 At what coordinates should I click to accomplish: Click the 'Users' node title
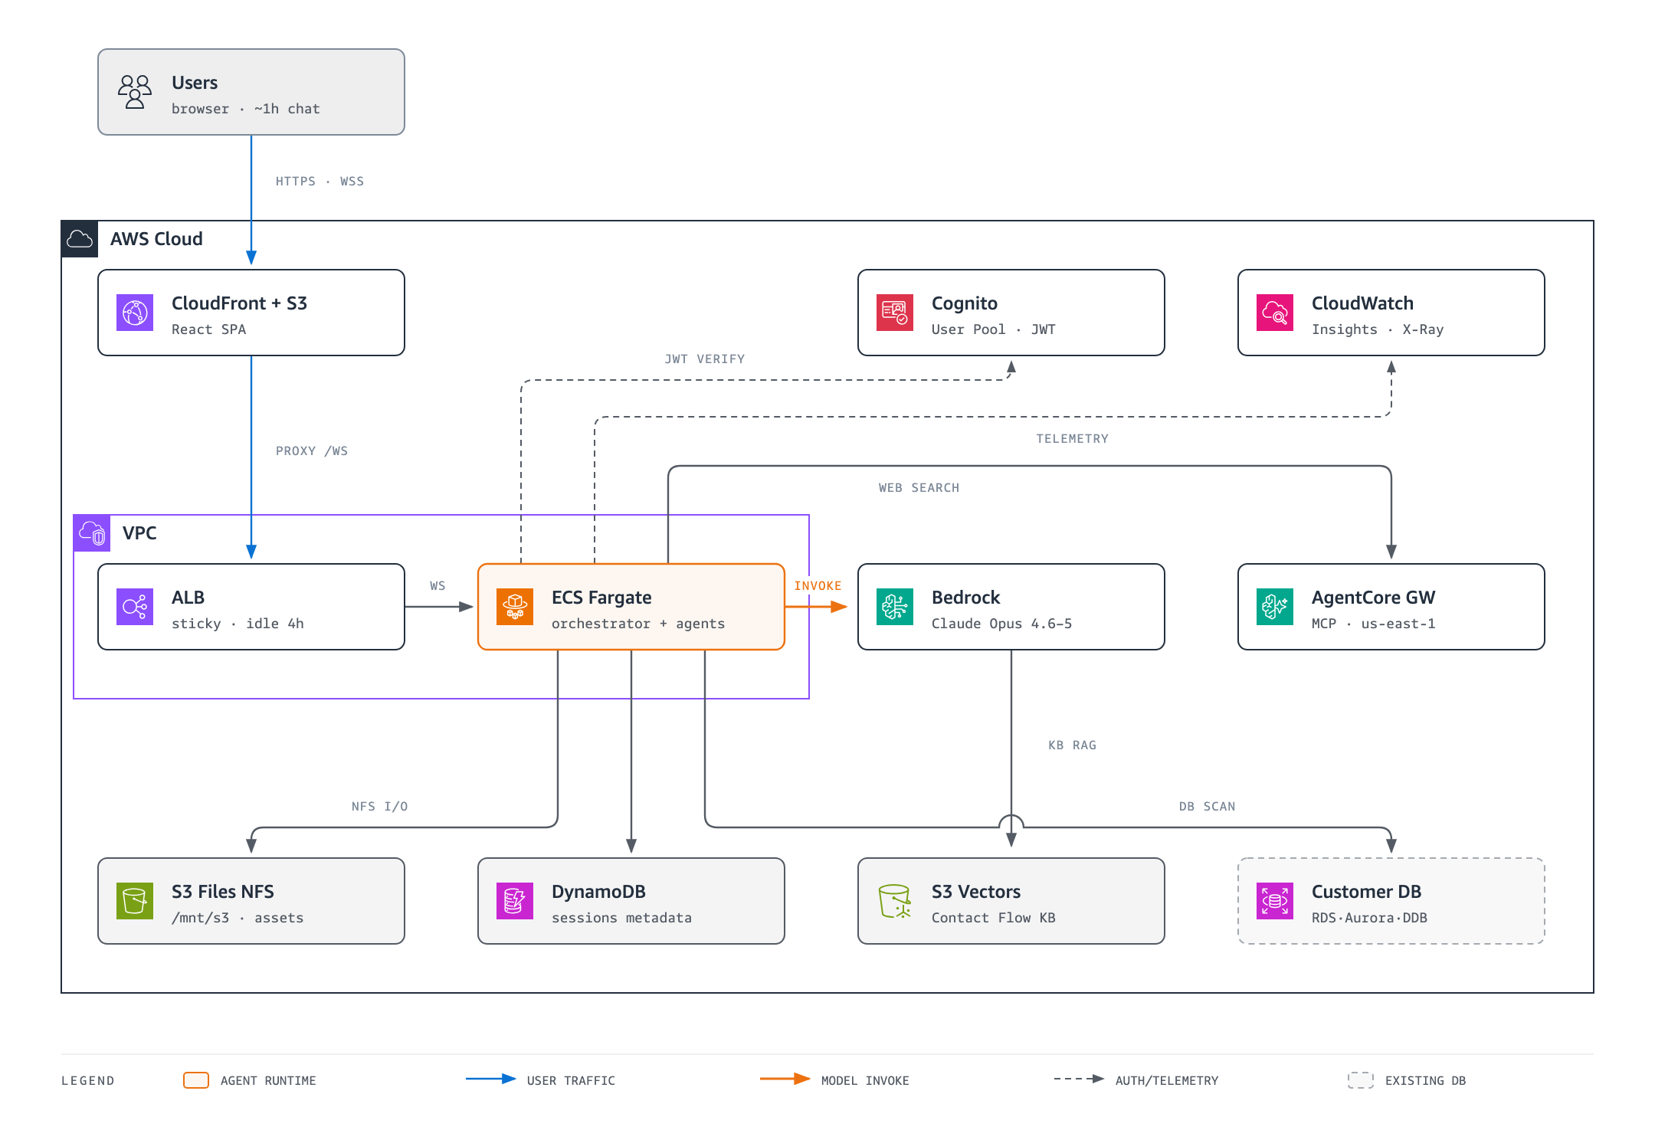[x=195, y=83]
